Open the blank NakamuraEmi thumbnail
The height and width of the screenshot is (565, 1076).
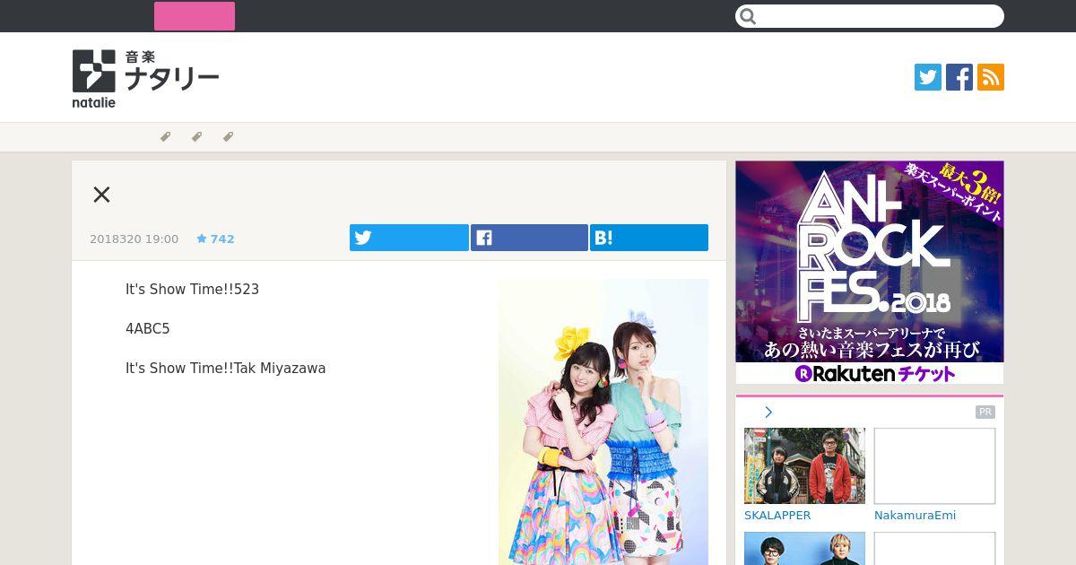tap(934, 465)
